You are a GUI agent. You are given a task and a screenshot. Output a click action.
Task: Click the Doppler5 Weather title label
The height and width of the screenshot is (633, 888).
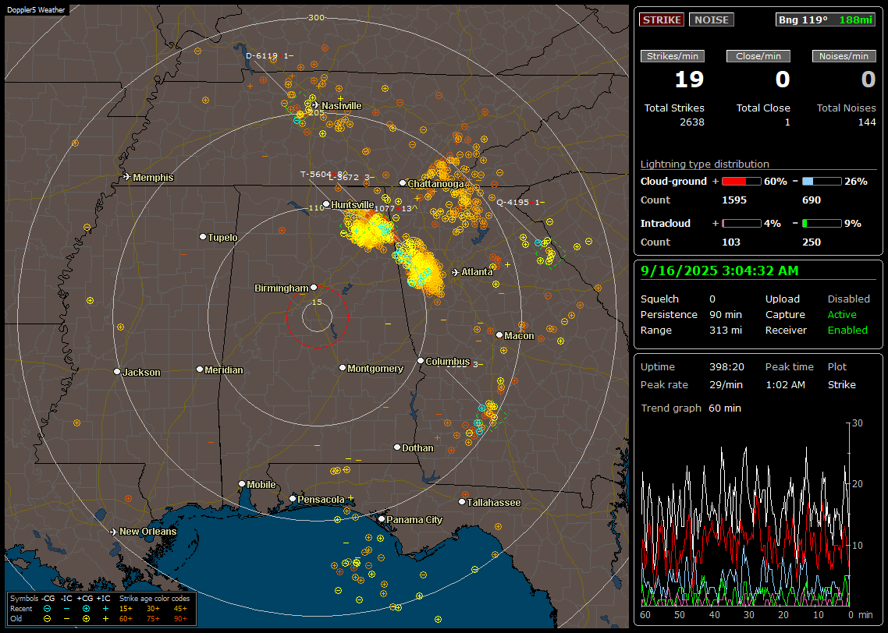(x=36, y=9)
